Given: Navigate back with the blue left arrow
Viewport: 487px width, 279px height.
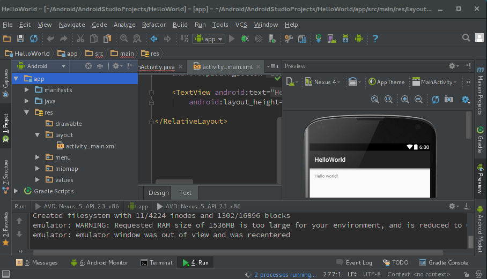Looking at the screenshot, I should pos(154,39).
